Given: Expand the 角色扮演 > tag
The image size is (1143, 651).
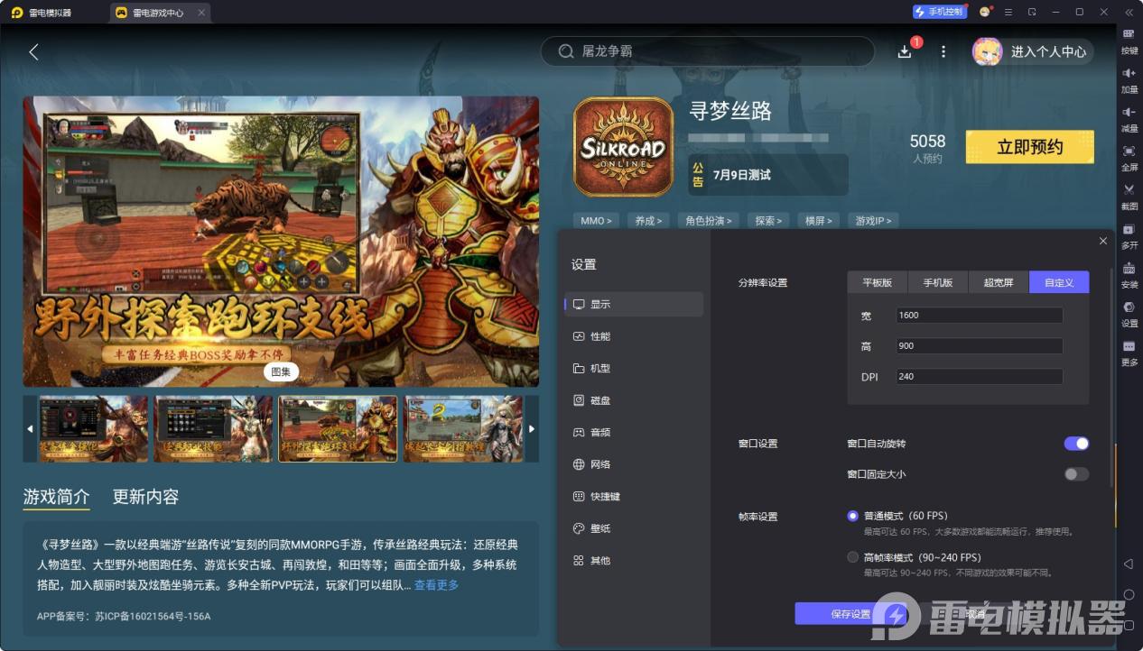Looking at the screenshot, I should tap(710, 221).
